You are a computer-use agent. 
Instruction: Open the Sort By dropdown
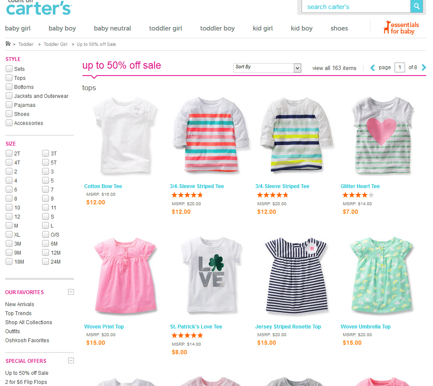point(267,68)
